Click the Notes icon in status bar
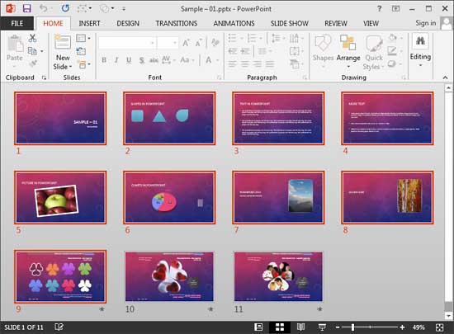The width and height of the screenshot is (454, 334). [59, 327]
